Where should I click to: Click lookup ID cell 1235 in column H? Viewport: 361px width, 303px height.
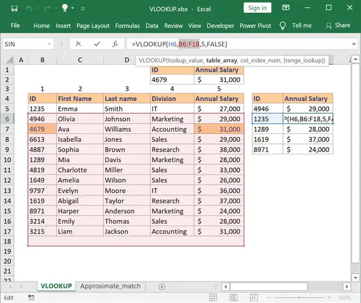point(267,119)
